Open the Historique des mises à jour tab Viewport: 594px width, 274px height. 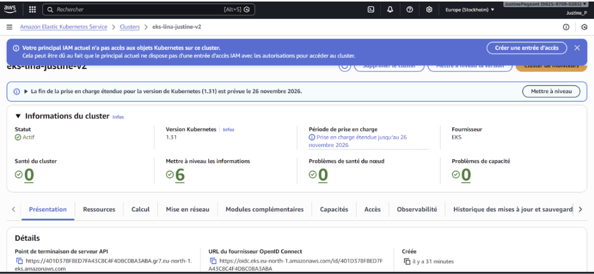512,209
